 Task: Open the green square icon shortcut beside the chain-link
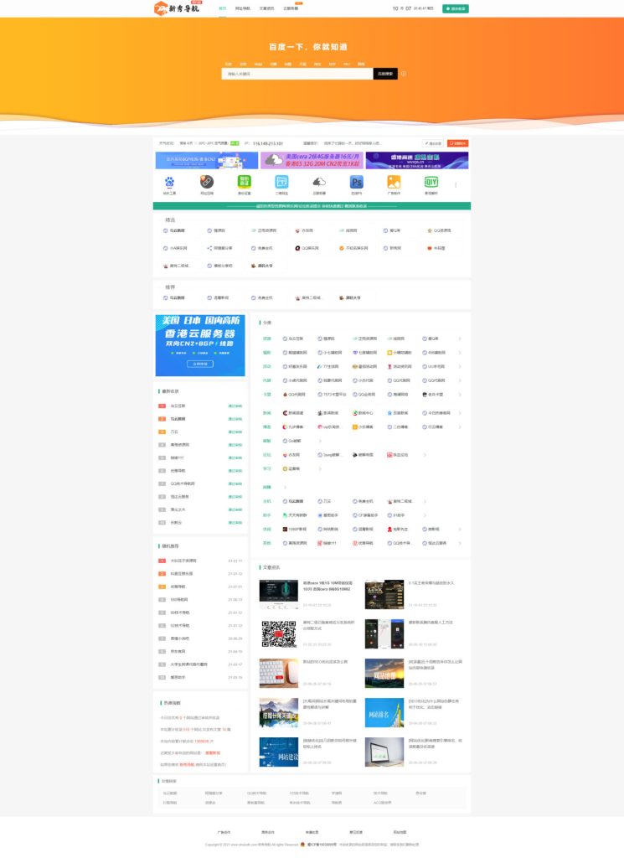pyautogui.click(x=245, y=182)
